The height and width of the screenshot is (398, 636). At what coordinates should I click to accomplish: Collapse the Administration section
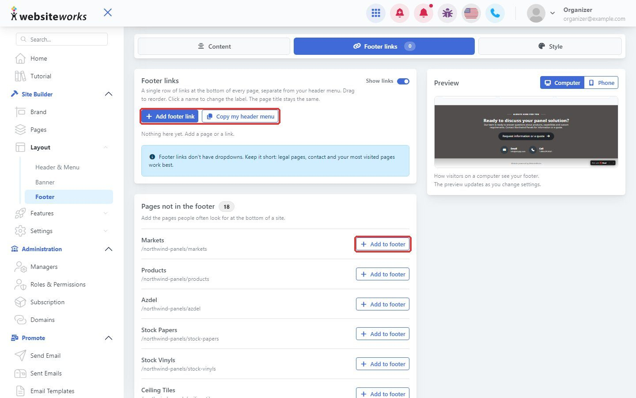tap(109, 249)
